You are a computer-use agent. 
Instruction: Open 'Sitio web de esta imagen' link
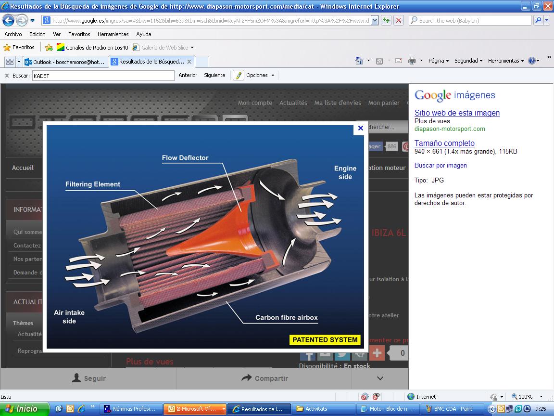coord(457,113)
